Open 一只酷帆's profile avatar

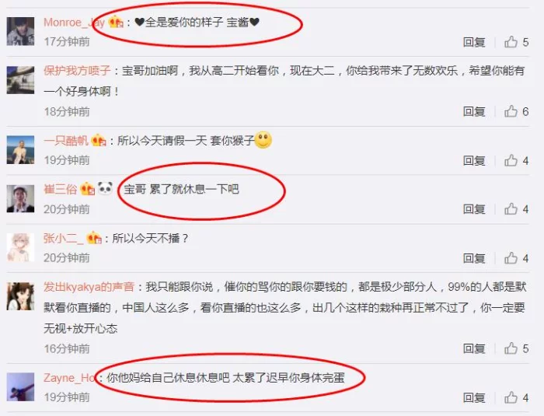coord(20,149)
